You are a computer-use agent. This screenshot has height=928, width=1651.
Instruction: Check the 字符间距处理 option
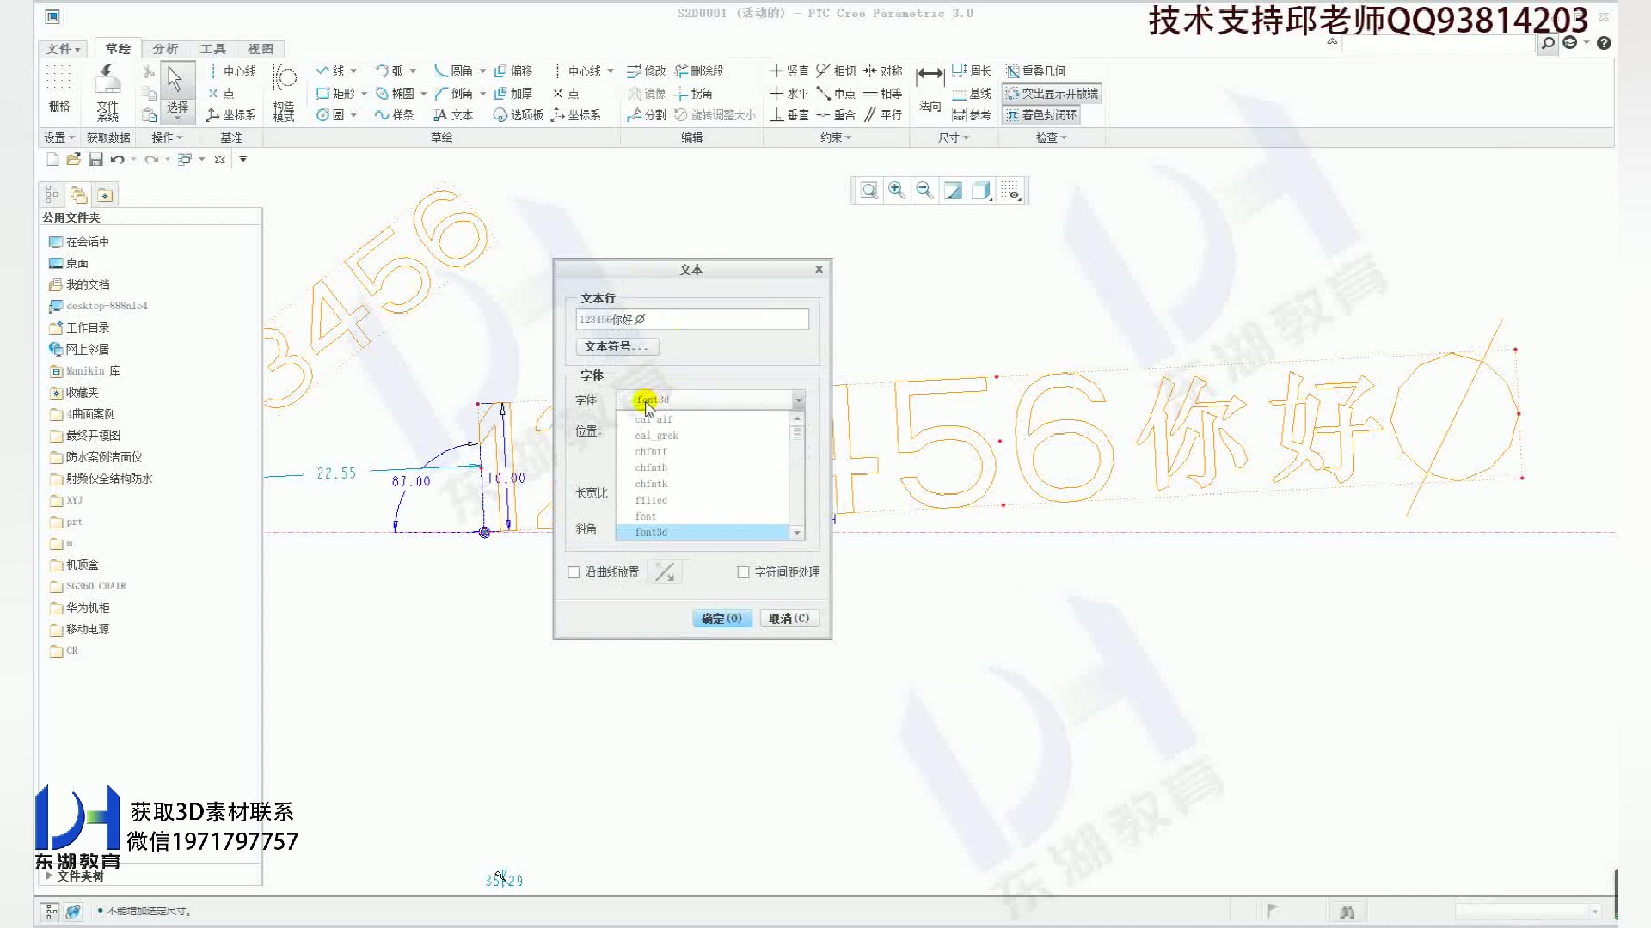click(743, 572)
